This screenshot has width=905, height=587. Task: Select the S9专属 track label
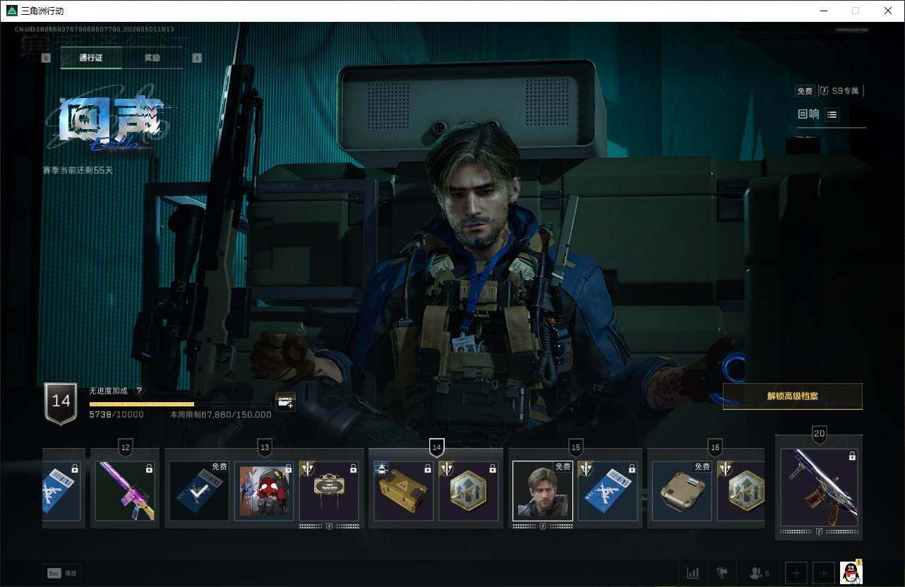(841, 91)
